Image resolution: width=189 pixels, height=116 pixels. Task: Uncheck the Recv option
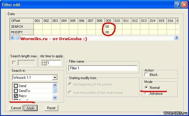pyautogui.click(x=16, y=96)
